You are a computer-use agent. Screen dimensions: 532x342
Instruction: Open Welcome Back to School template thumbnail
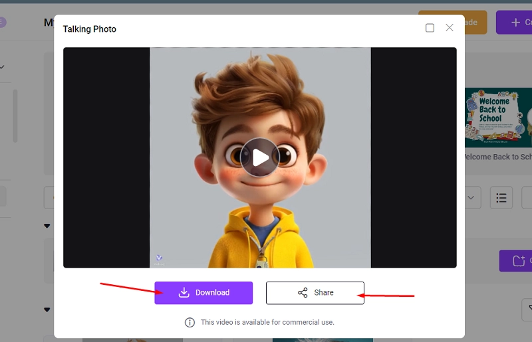(497, 118)
